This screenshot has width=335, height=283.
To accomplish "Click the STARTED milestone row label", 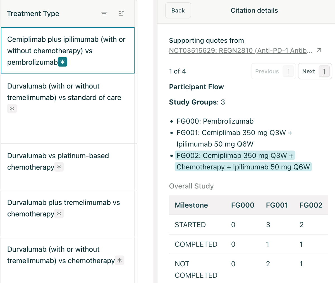I will click(190, 225).
